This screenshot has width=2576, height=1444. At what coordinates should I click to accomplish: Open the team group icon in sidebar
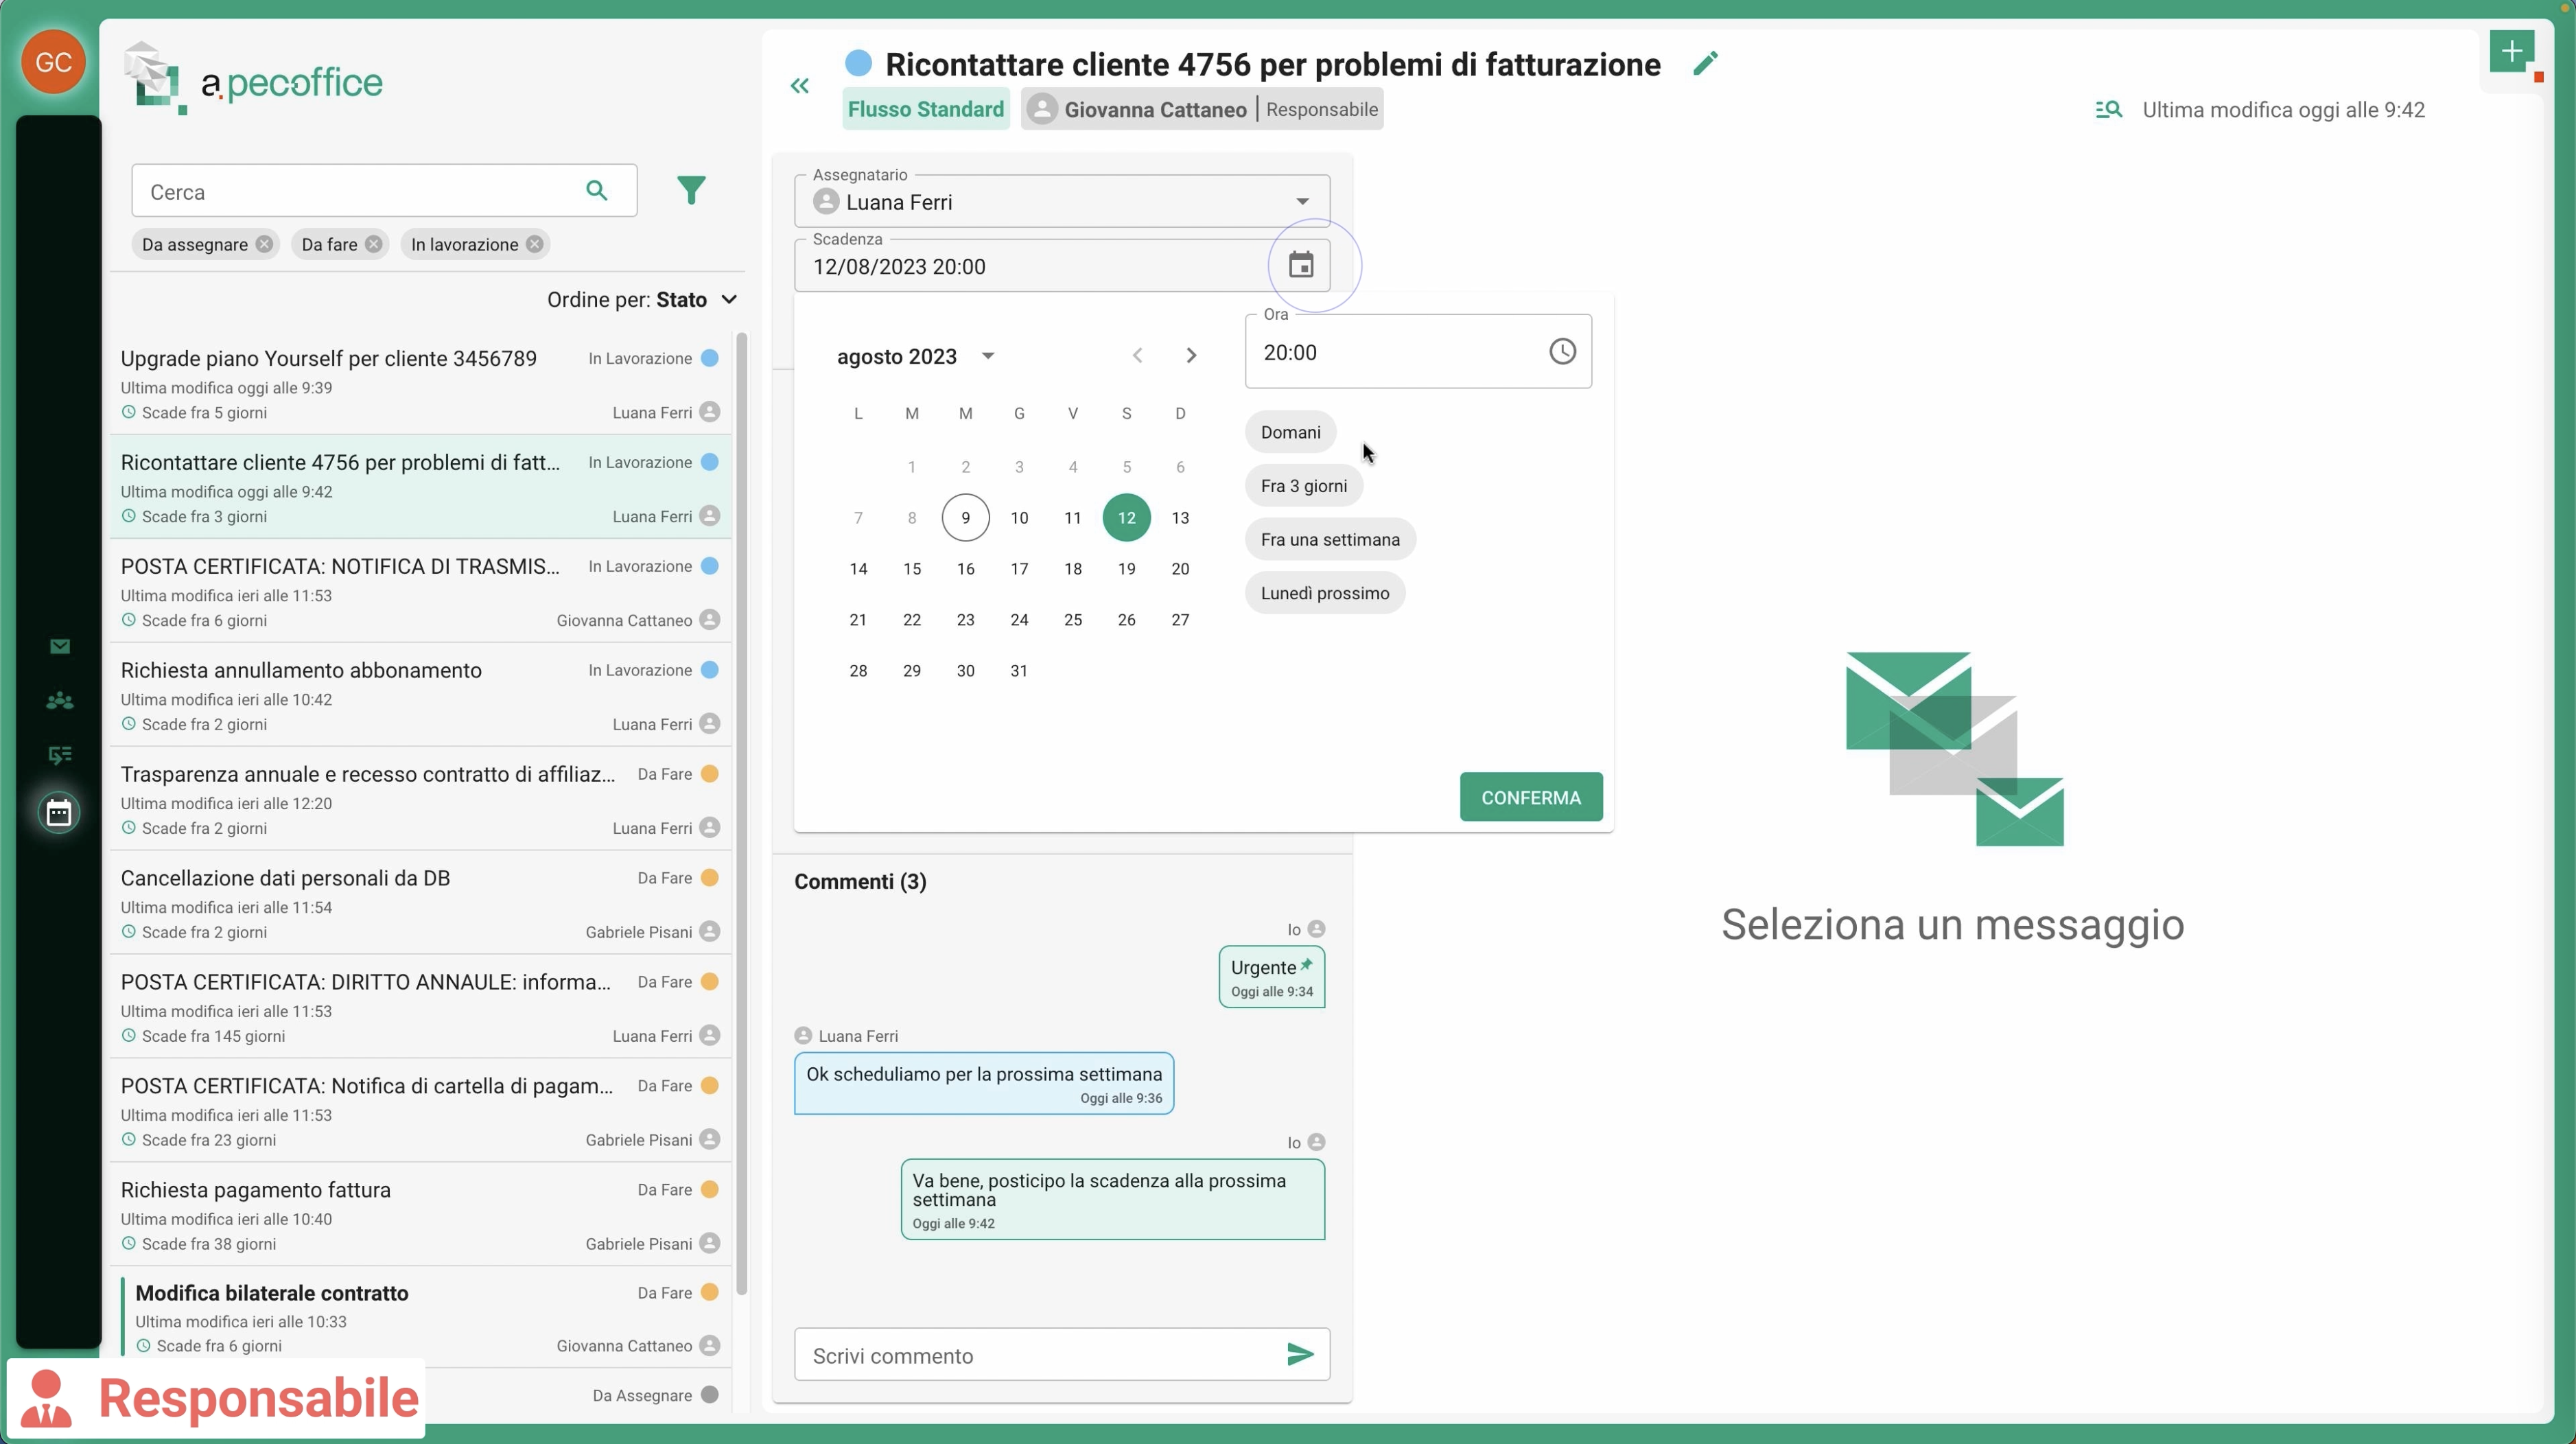pos(60,700)
